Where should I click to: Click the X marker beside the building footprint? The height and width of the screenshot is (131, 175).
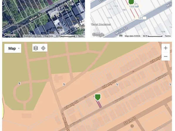[x=64, y=84]
